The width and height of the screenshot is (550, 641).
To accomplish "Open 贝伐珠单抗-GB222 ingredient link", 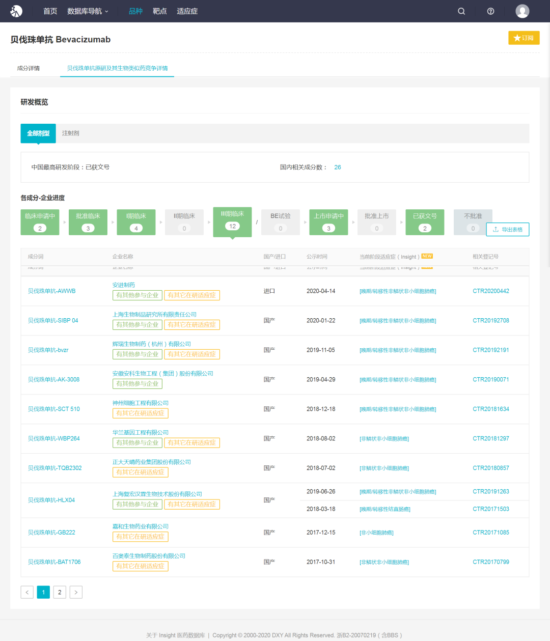I will [x=51, y=533].
